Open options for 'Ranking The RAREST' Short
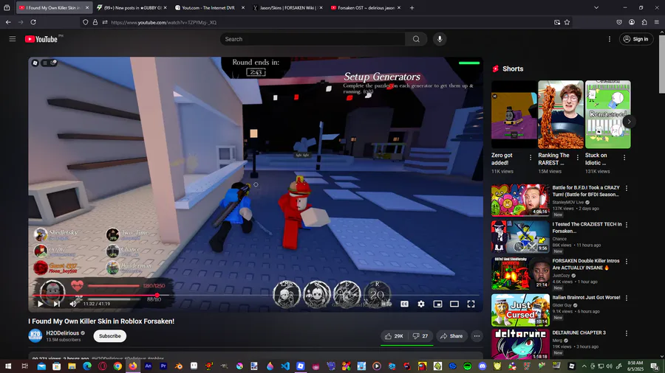665x373 pixels. pyautogui.click(x=577, y=157)
